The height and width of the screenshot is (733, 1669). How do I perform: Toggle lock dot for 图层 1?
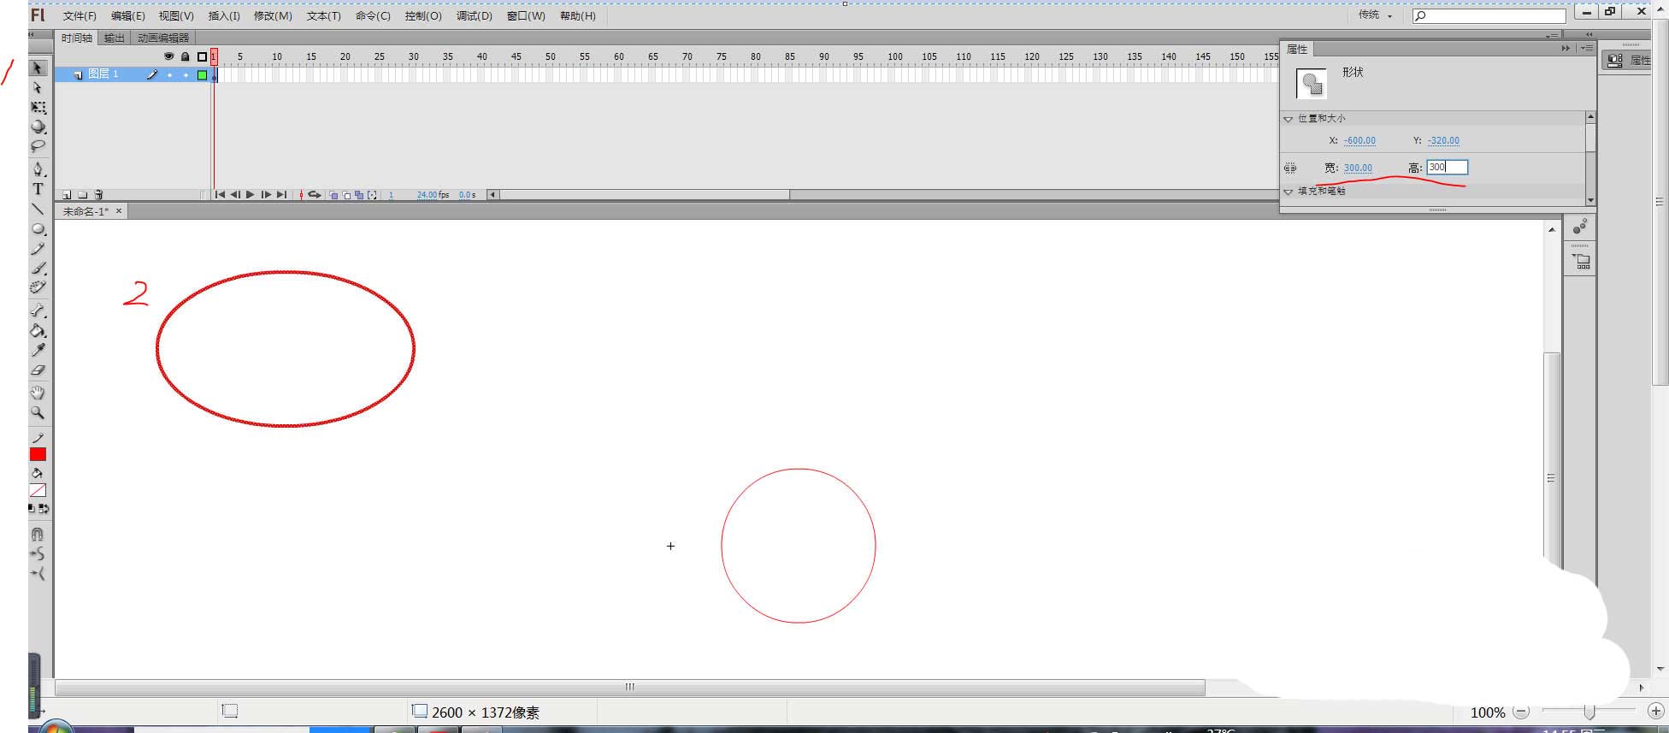pyautogui.click(x=186, y=75)
